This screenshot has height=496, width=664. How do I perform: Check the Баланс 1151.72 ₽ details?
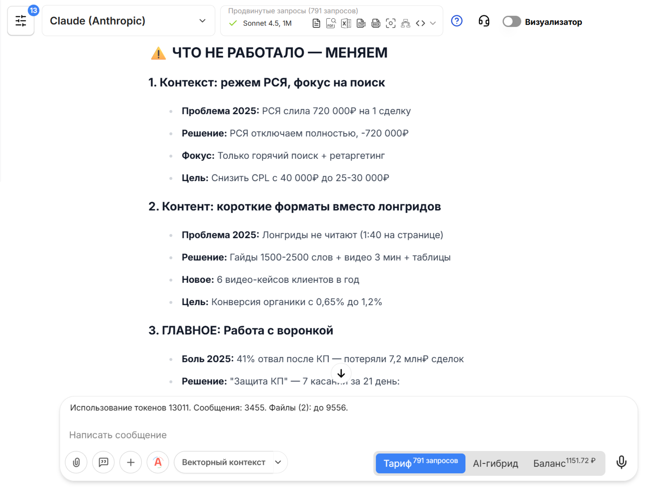(x=565, y=463)
